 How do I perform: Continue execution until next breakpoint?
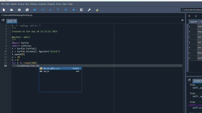(66, 10)
